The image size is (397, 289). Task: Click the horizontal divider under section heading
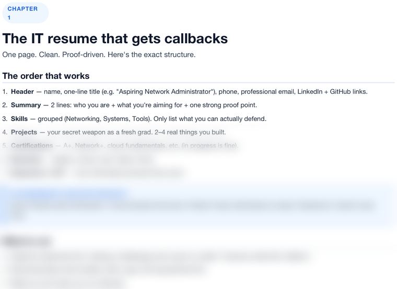click(198, 82)
